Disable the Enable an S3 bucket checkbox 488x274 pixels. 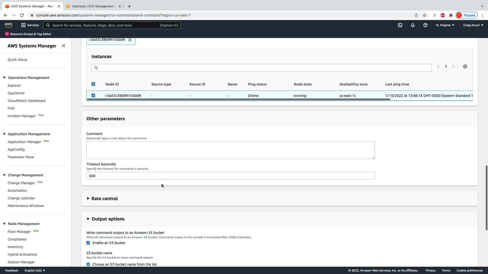click(88, 243)
